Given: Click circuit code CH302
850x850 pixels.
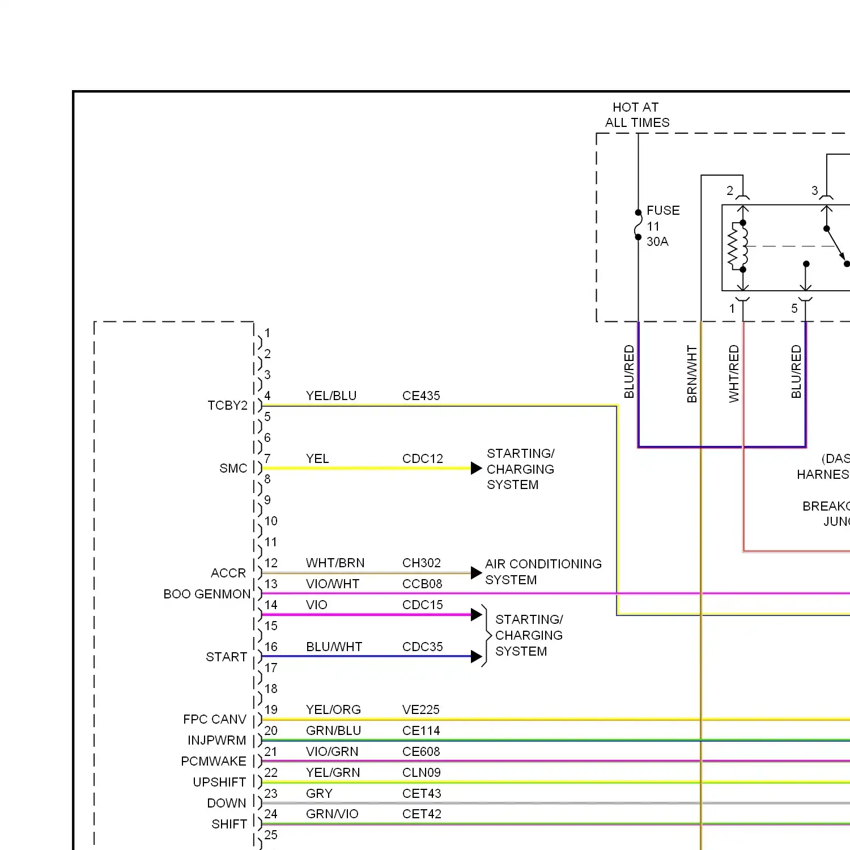Looking at the screenshot, I should click(x=422, y=563).
